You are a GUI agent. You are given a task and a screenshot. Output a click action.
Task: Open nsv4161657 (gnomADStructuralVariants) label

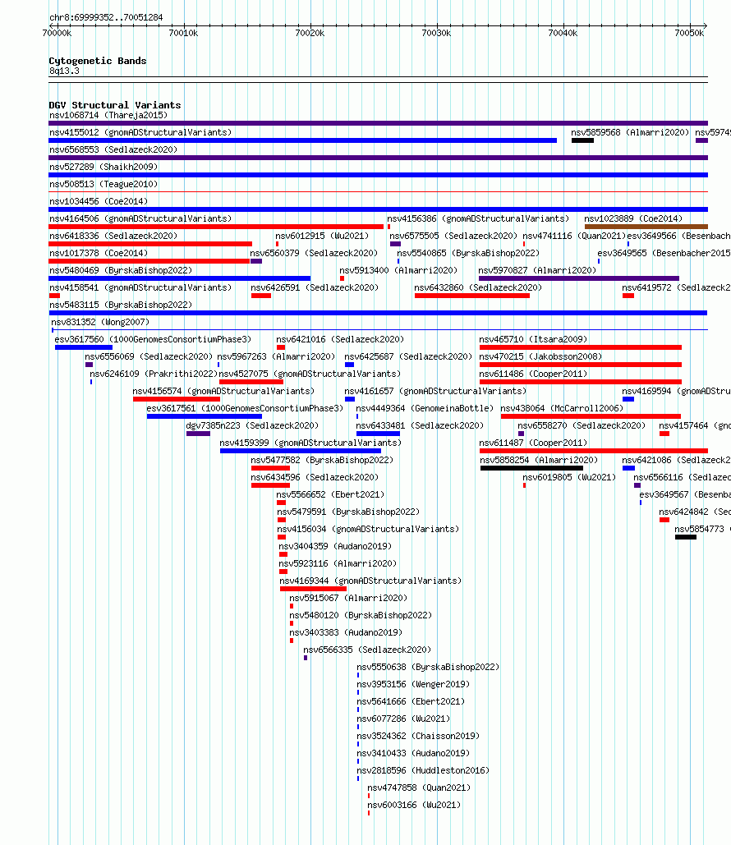pos(435,391)
